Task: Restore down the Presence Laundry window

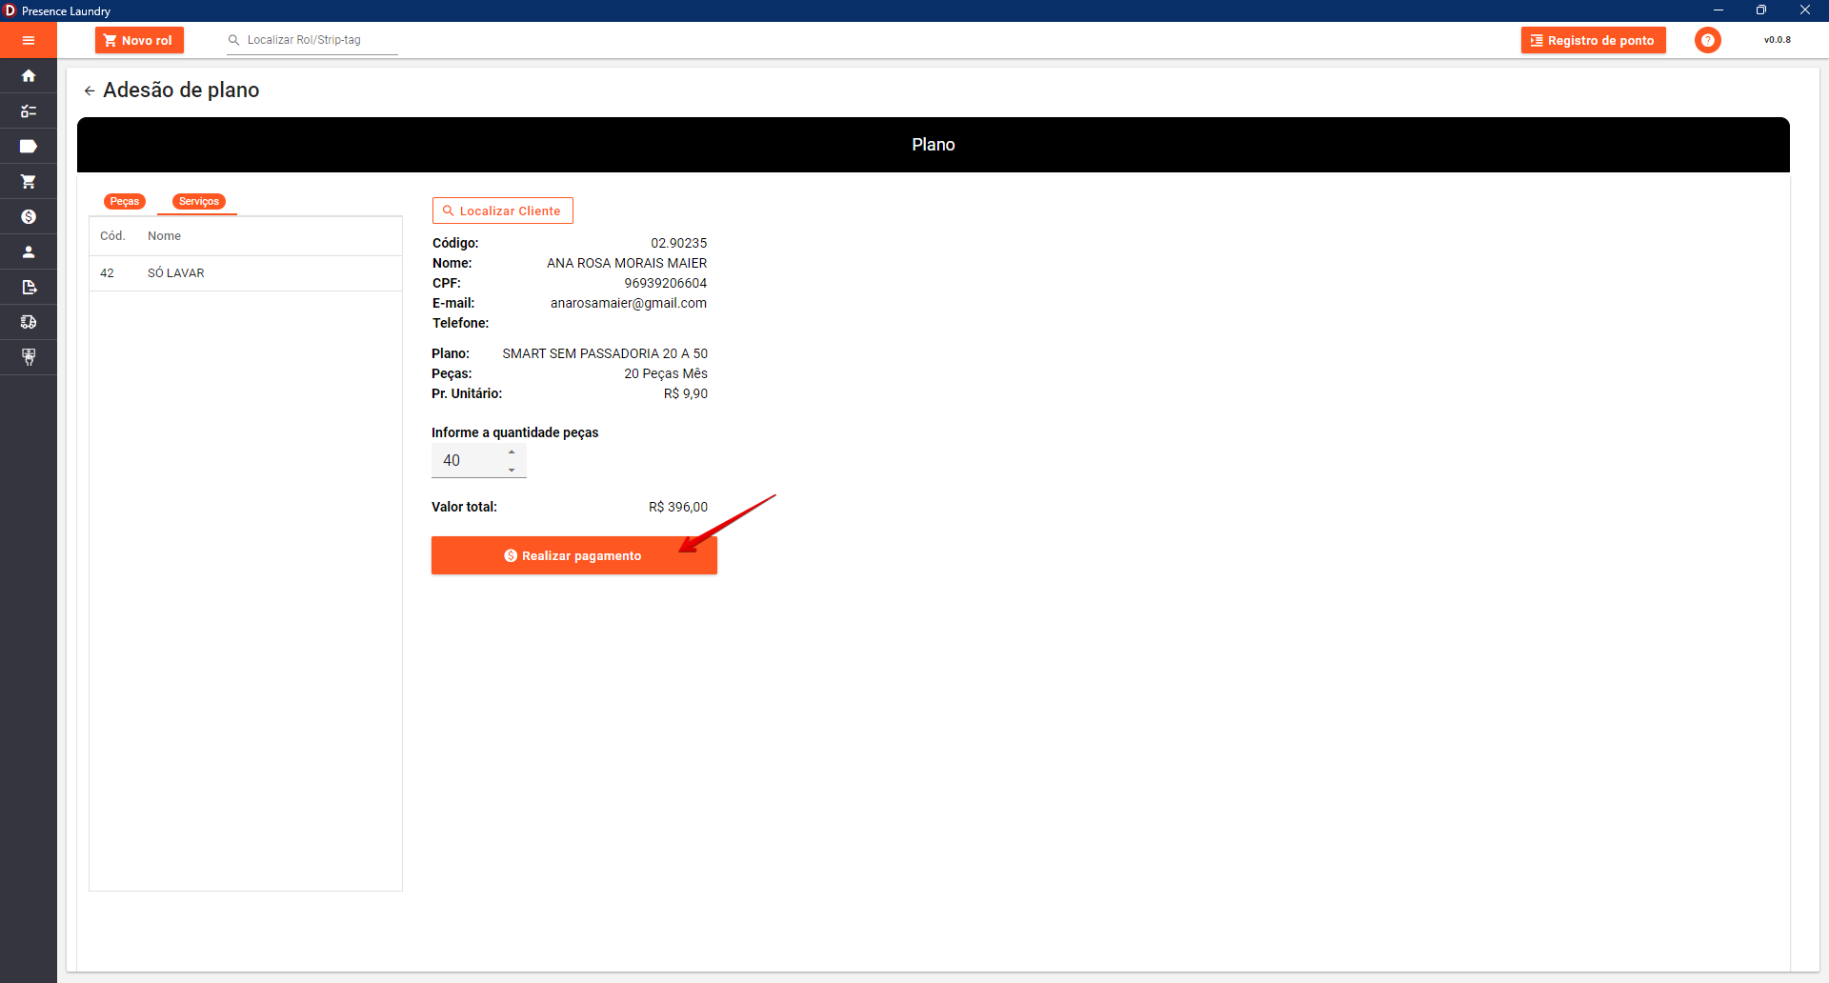Action: tap(1761, 10)
